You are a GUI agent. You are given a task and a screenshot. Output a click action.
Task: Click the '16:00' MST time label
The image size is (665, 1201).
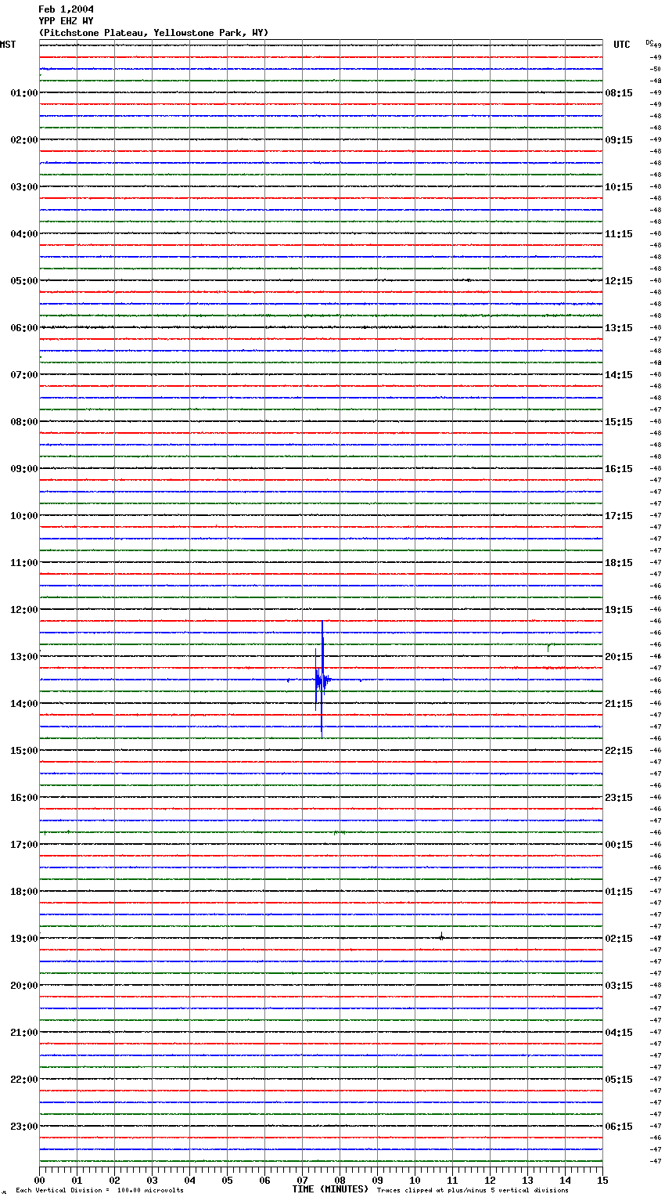(x=24, y=798)
